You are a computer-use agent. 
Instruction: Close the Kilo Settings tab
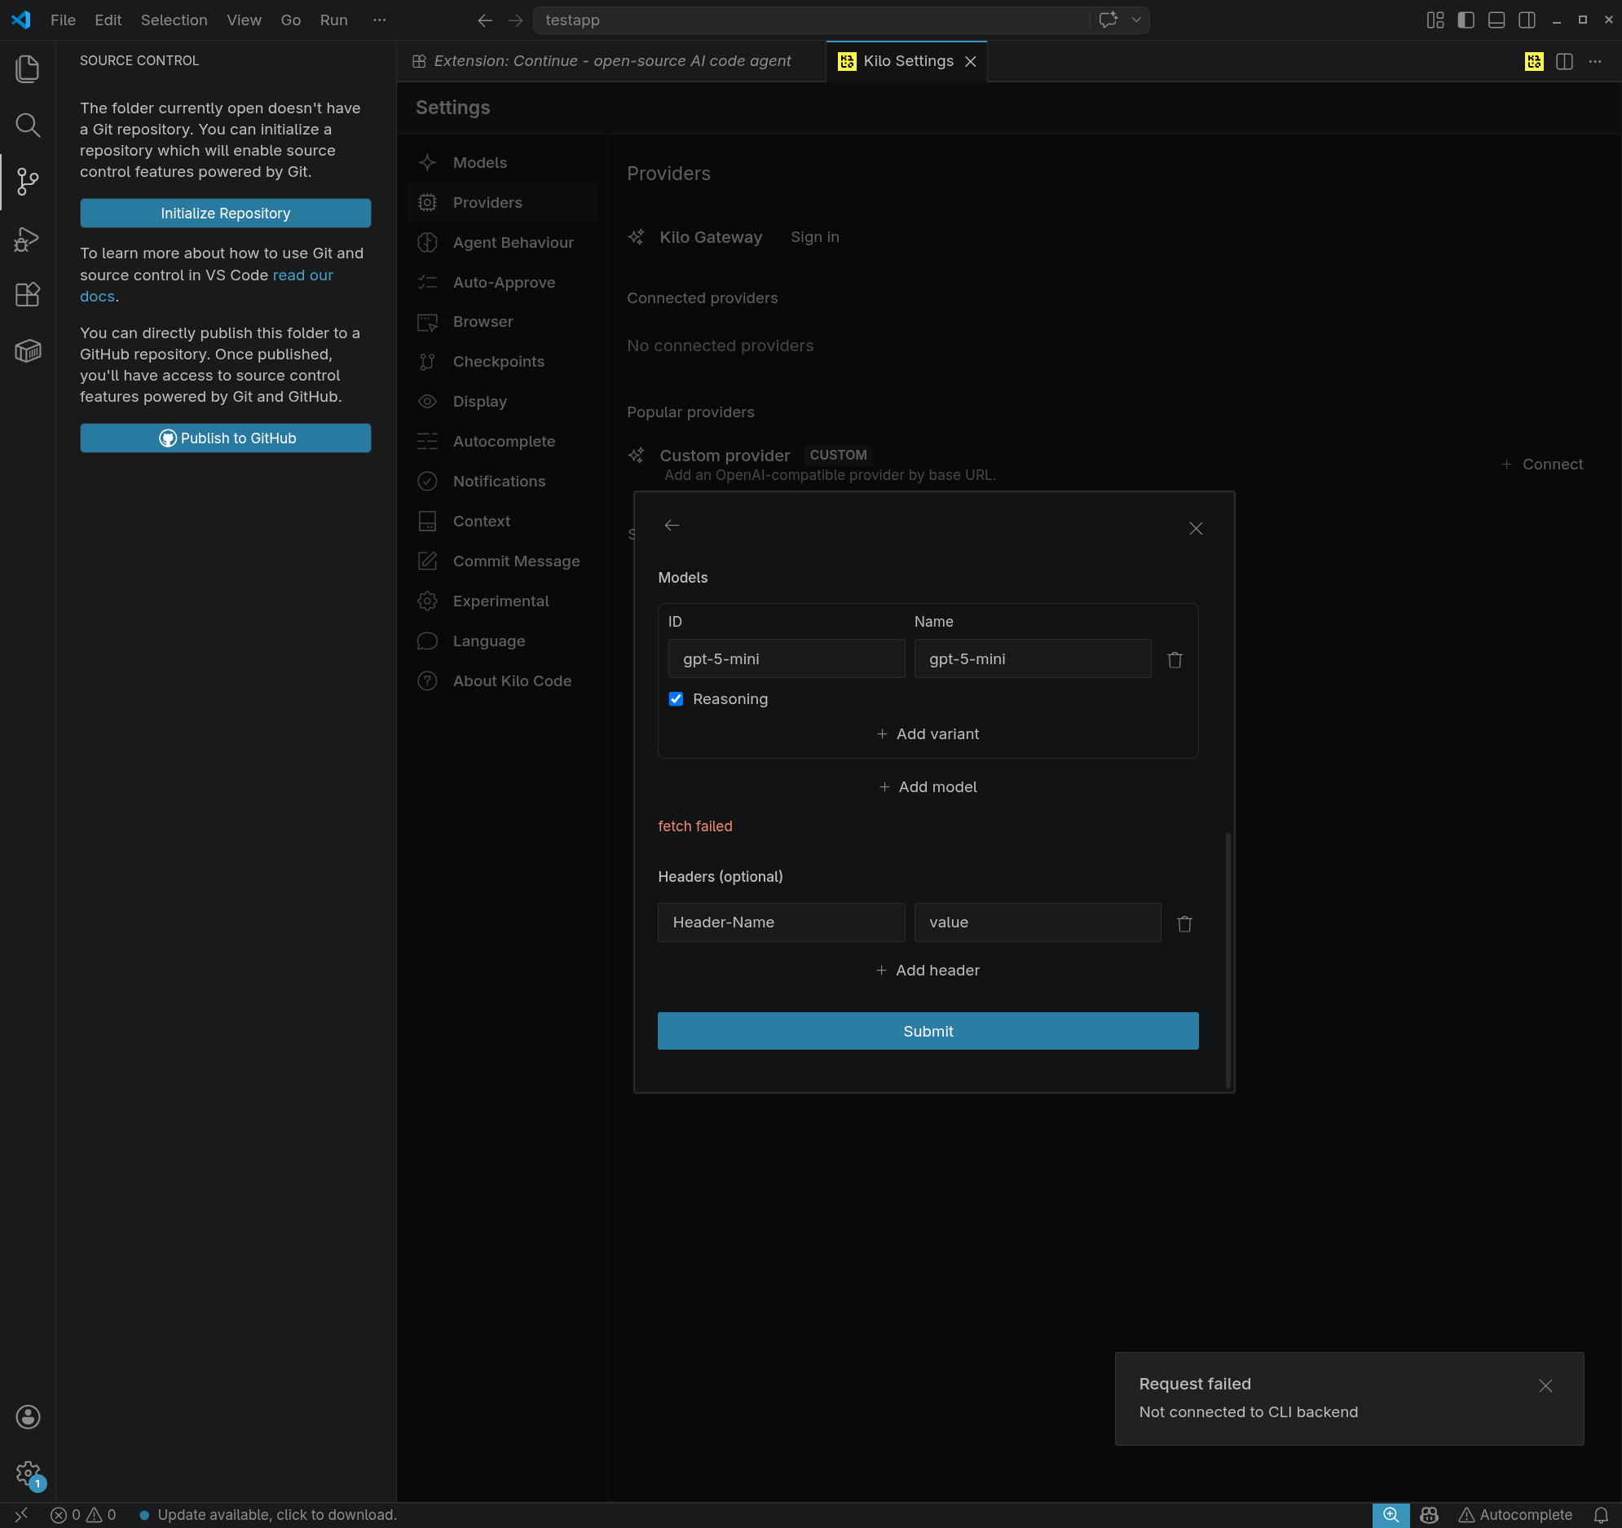point(970,61)
